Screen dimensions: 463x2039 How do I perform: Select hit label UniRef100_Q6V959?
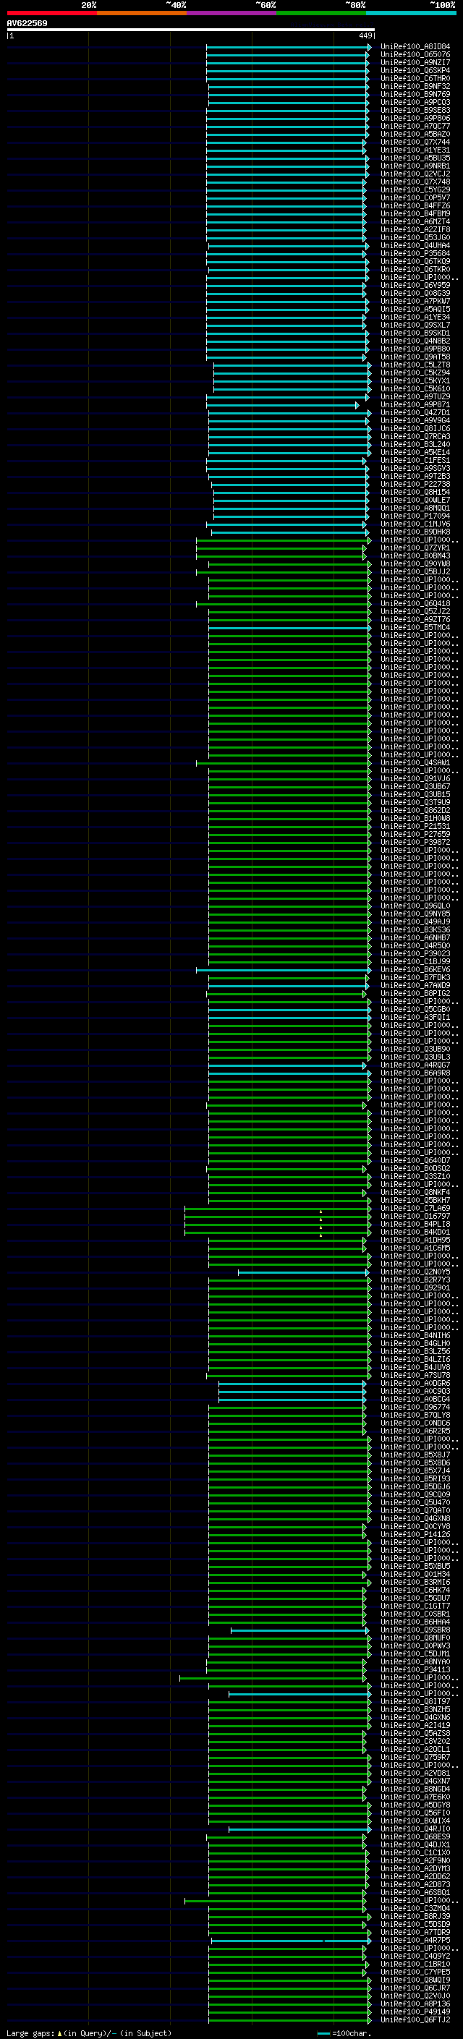[x=415, y=285]
